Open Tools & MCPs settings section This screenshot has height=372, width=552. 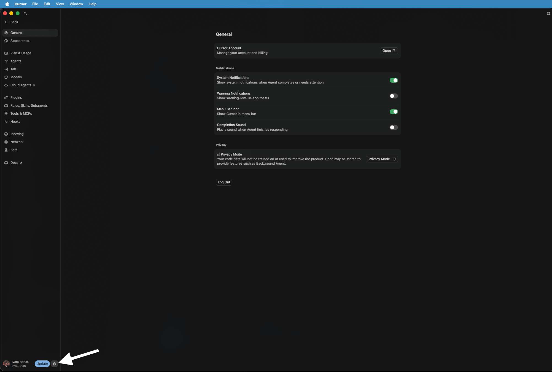(21, 114)
